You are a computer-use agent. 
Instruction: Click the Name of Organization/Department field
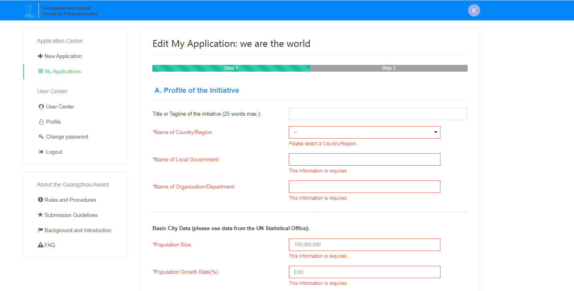click(x=364, y=187)
